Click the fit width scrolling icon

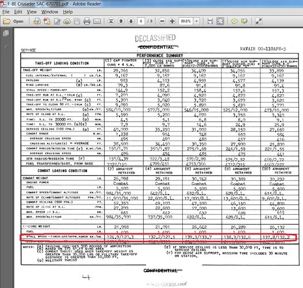point(210,21)
